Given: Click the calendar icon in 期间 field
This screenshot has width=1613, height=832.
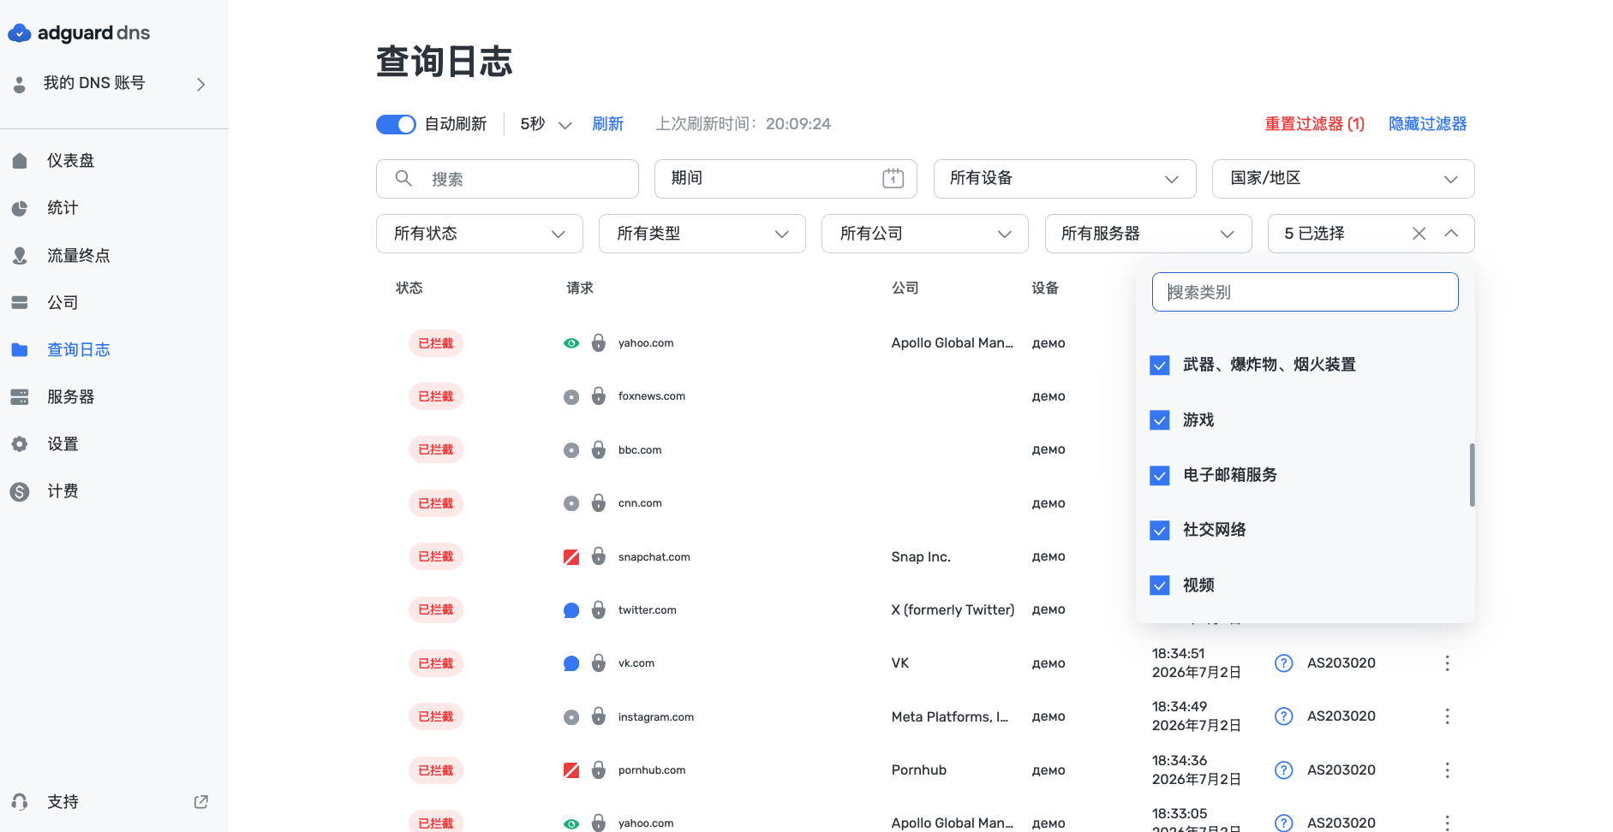Looking at the screenshot, I should click(x=893, y=178).
